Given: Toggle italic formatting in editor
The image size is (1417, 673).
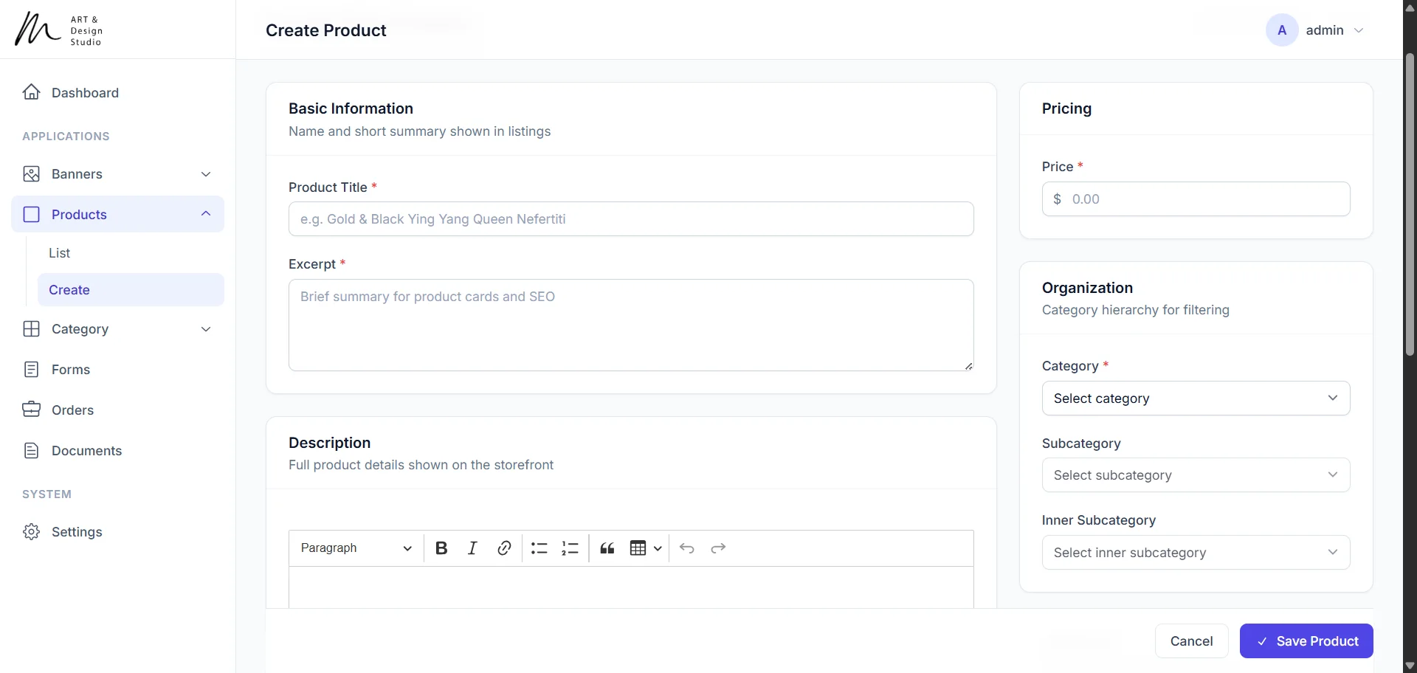Looking at the screenshot, I should [472, 548].
